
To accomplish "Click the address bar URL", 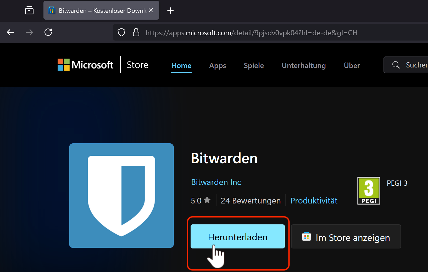I will (x=252, y=33).
